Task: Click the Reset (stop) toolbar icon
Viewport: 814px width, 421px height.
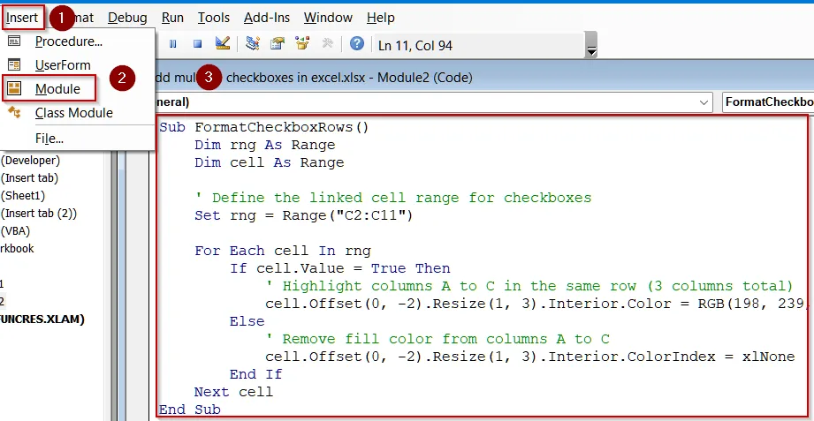Action: point(197,45)
